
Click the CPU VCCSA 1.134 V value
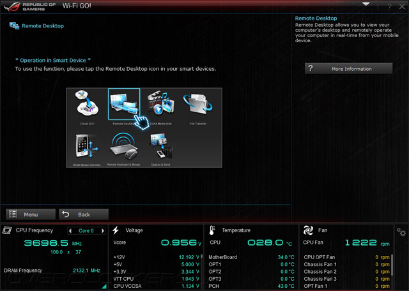pyautogui.click(x=190, y=286)
